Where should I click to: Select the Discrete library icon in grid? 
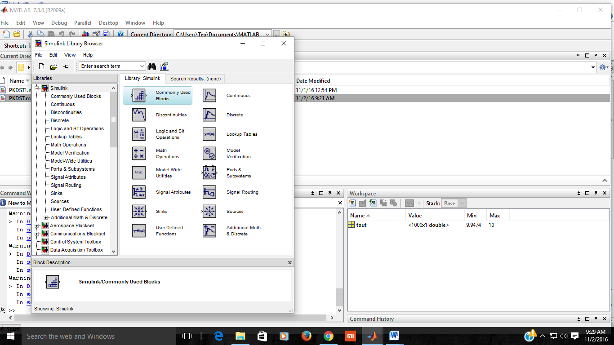point(209,115)
